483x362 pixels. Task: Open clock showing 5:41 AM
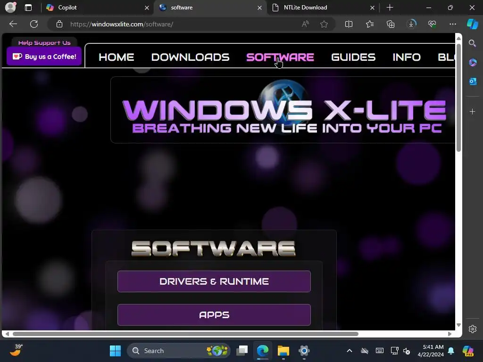(x=431, y=351)
